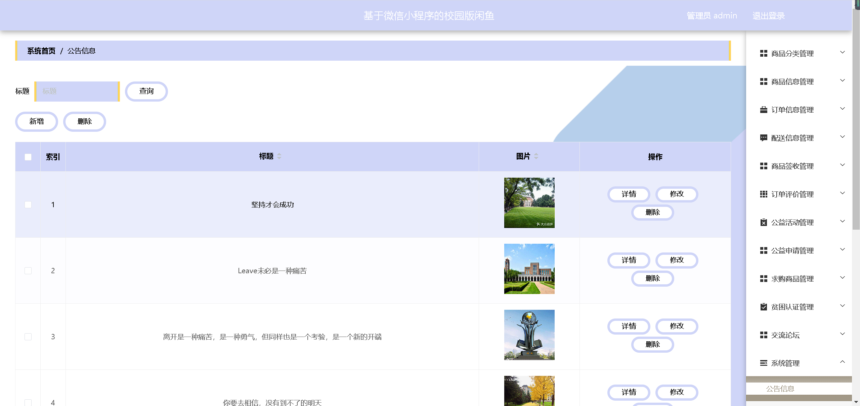Click the 配送信息管理 chat bubble icon

click(x=764, y=138)
